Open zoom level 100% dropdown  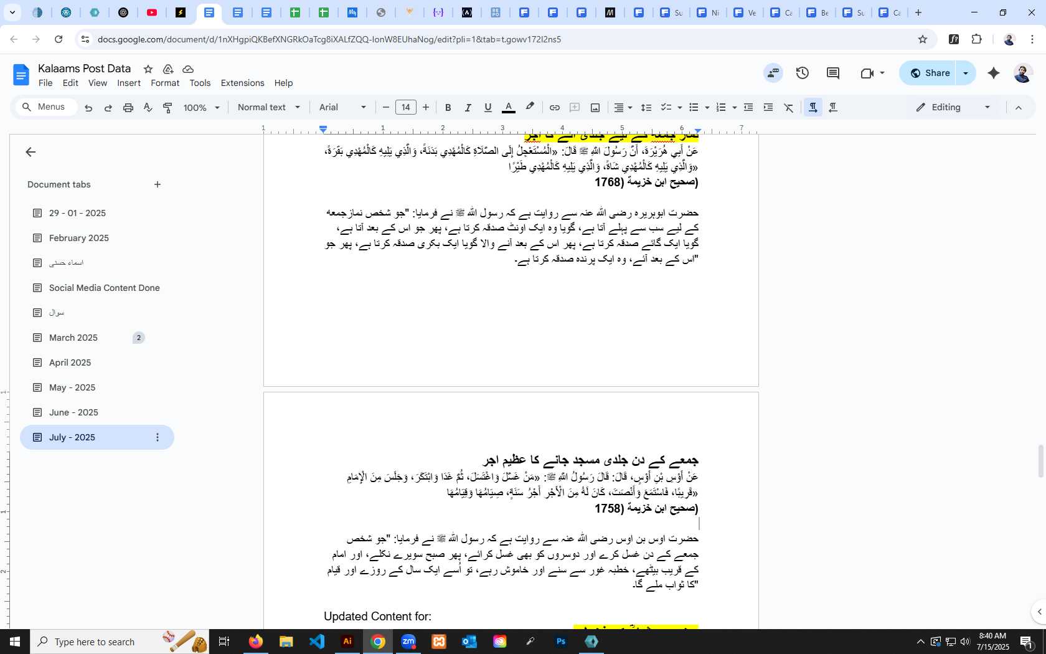tap(202, 108)
